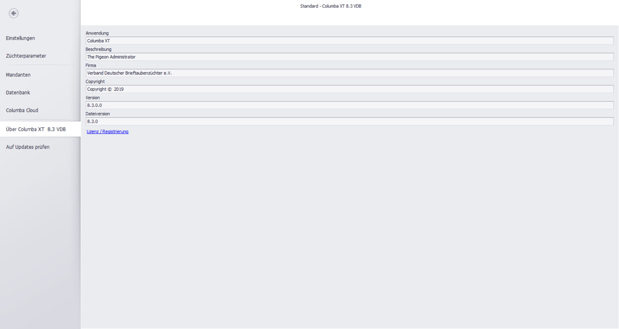Switch to Columba Cloud
Image resolution: width=619 pixels, height=329 pixels.
coord(22,110)
